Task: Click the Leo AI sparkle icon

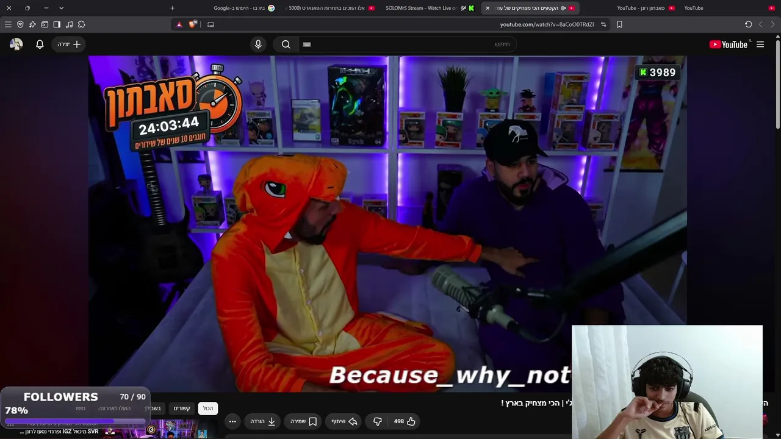Action: (x=32, y=24)
